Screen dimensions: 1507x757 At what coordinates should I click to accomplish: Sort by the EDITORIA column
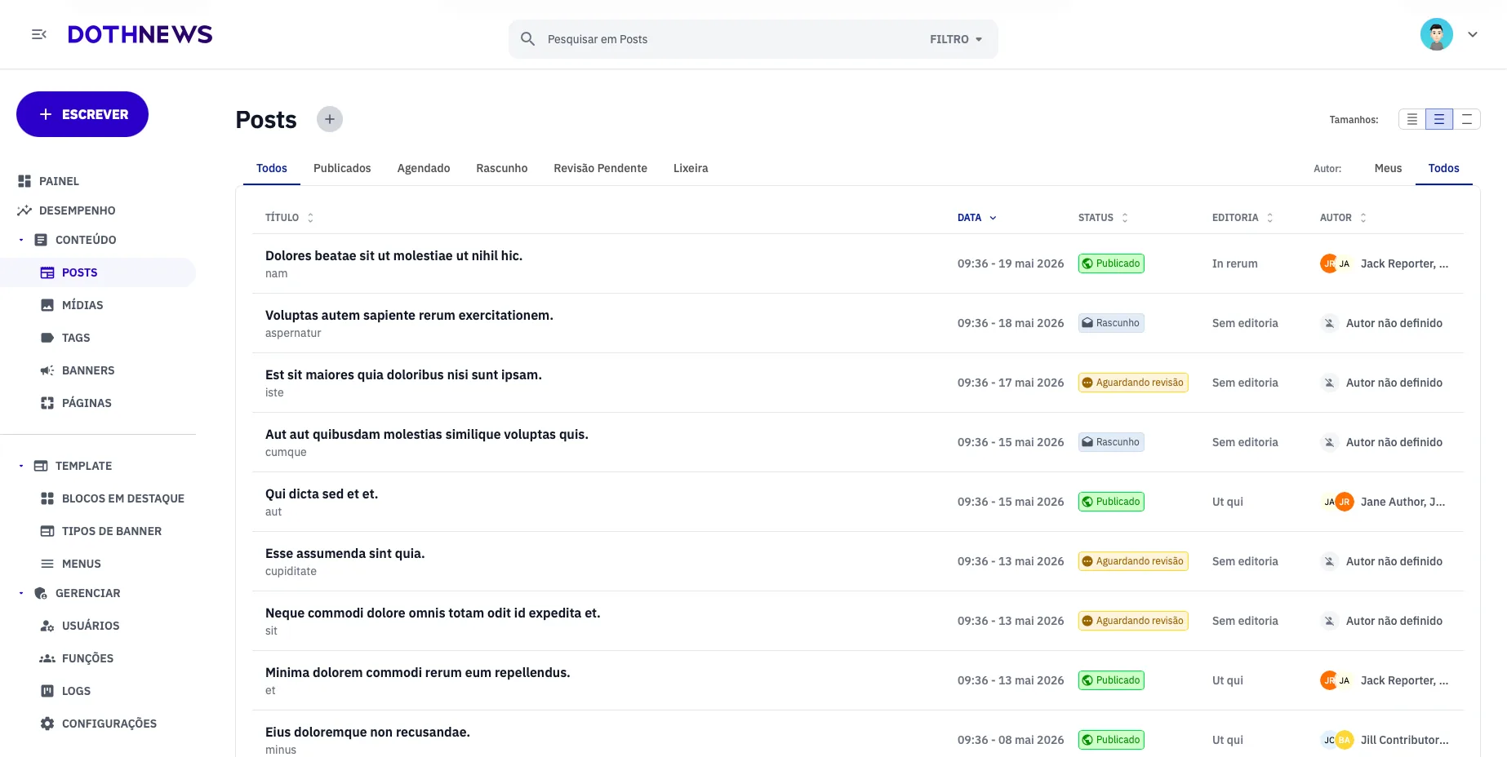tap(1242, 218)
